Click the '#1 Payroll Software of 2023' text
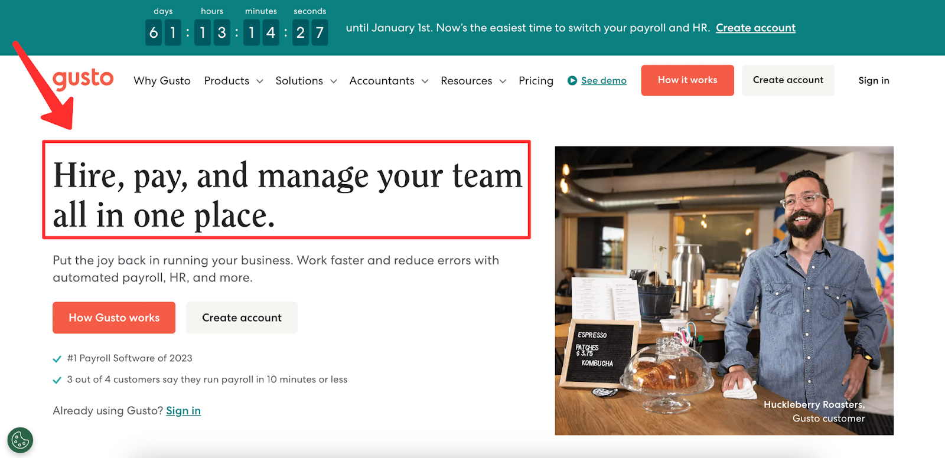Viewport: 945px width, 458px height. [x=130, y=358]
